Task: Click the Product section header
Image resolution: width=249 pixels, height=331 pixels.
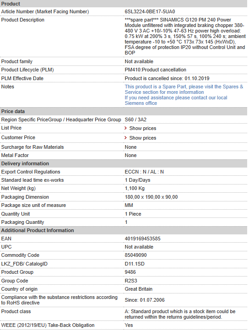Action: coord(124,4)
